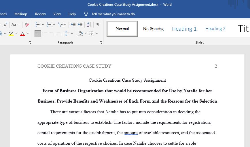Viewport: 250px width, 147px height.
Task: Click the Shrink Font size icon
Action: (5, 25)
